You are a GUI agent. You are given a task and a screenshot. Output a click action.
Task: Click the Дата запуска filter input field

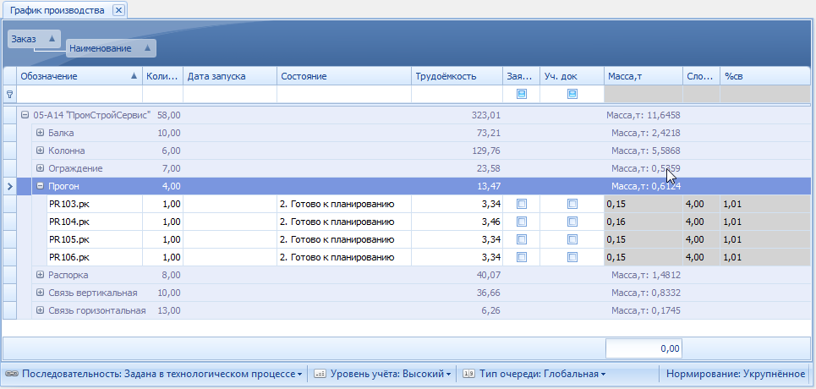(230, 94)
